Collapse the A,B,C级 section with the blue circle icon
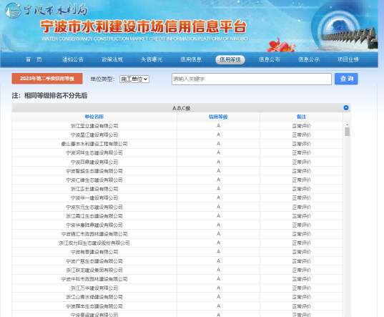The width and height of the screenshot is (384, 317). coord(346,107)
